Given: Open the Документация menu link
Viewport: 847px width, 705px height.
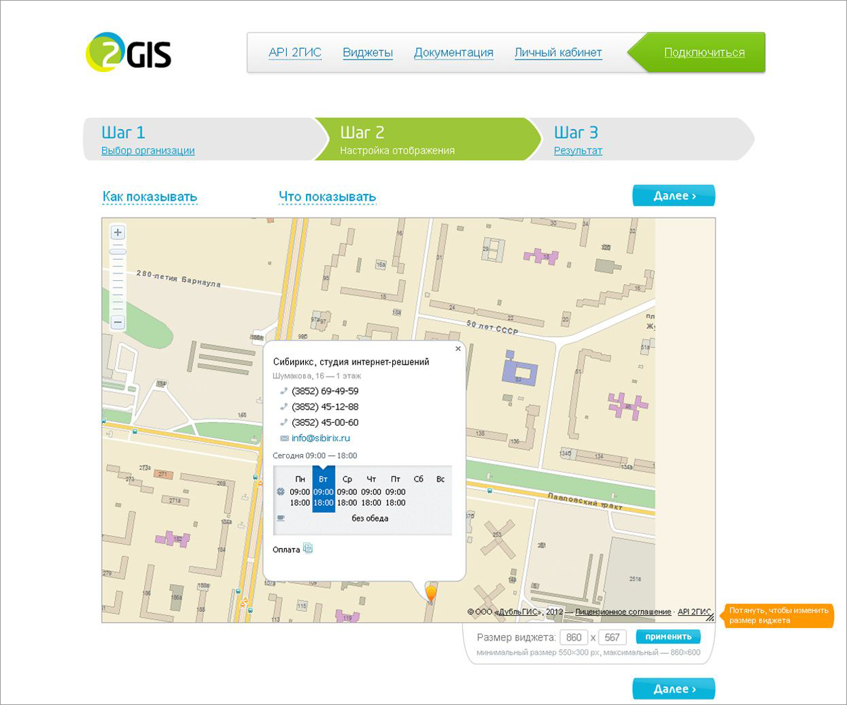Looking at the screenshot, I should [453, 52].
